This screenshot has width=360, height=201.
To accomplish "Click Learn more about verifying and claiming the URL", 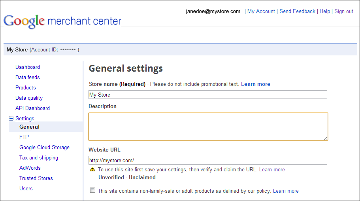I will (272, 170).
